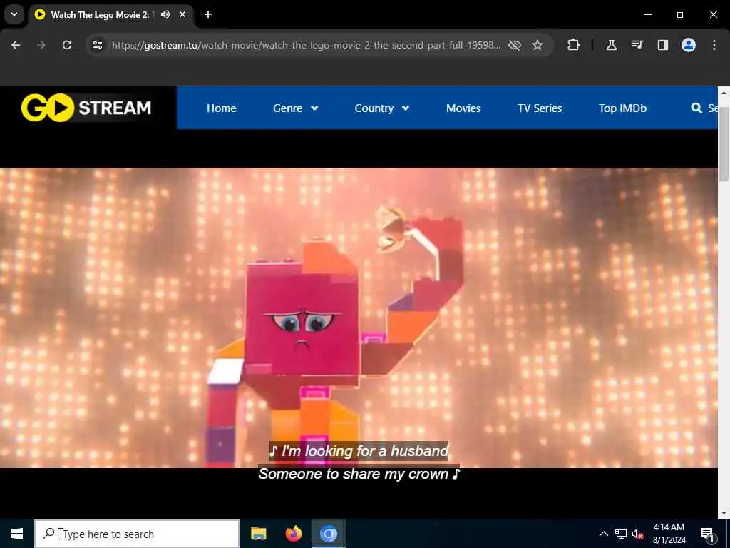Open the Home page link

click(x=221, y=108)
